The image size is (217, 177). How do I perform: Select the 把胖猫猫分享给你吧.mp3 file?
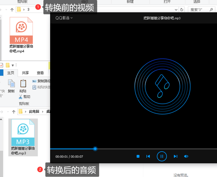click(x=23, y=137)
